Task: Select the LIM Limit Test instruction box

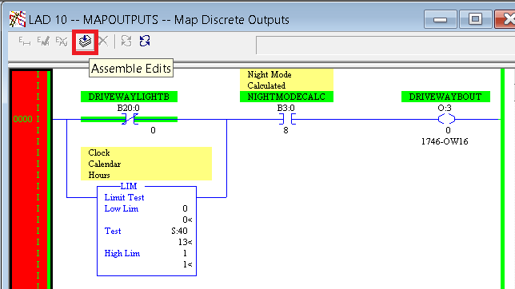Action: (x=147, y=231)
